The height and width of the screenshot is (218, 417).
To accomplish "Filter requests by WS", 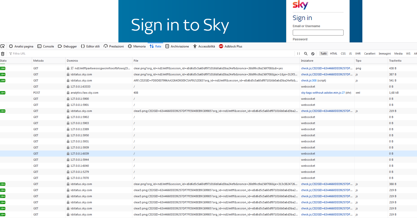I will [x=408, y=54].
